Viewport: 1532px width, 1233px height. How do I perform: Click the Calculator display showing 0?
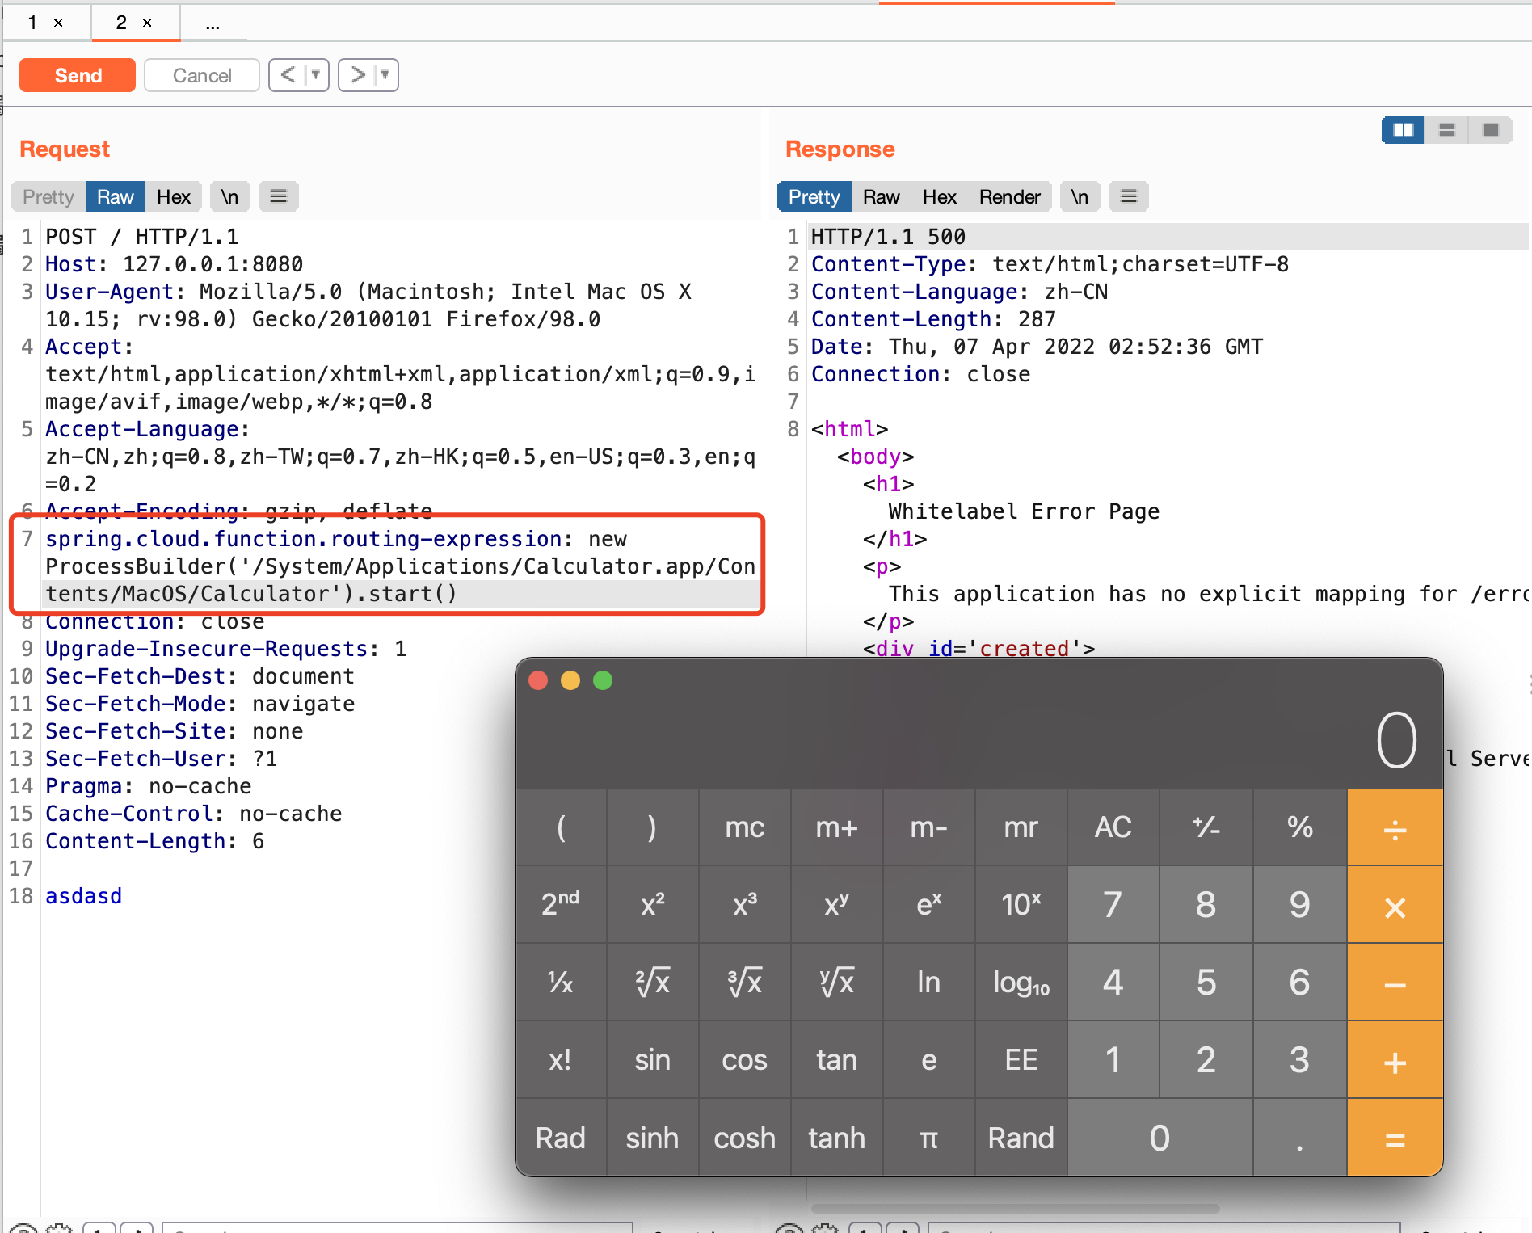pos(1396,739)
